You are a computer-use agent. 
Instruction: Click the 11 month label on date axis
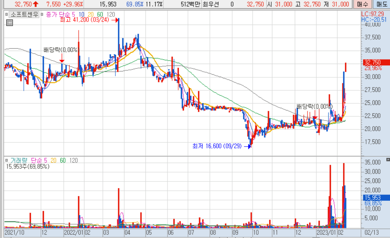coord(275,233)
